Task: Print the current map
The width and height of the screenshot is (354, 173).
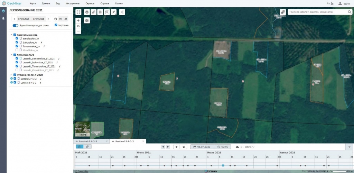Action: pos(87,12)
